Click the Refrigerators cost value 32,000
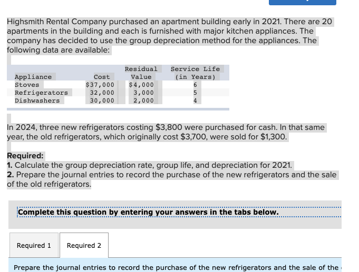The height and width of the screenshot is (272, 359). coord(102,93)
